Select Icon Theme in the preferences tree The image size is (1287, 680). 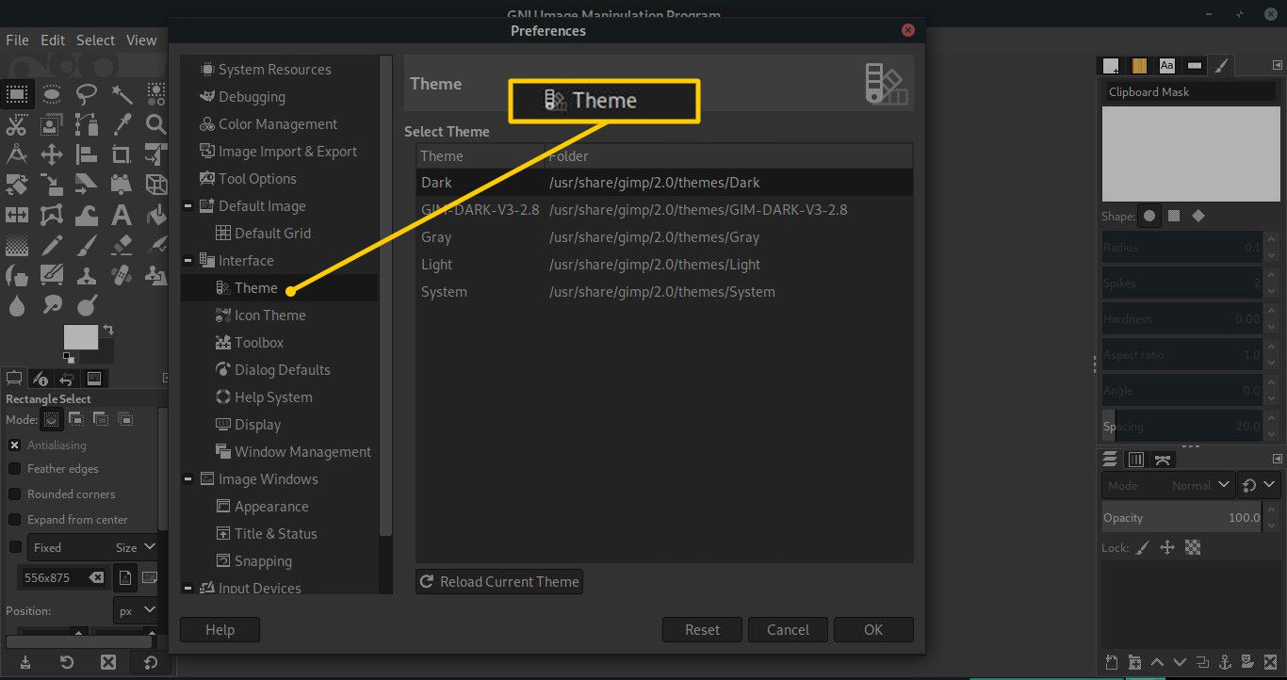coord(269,316)
